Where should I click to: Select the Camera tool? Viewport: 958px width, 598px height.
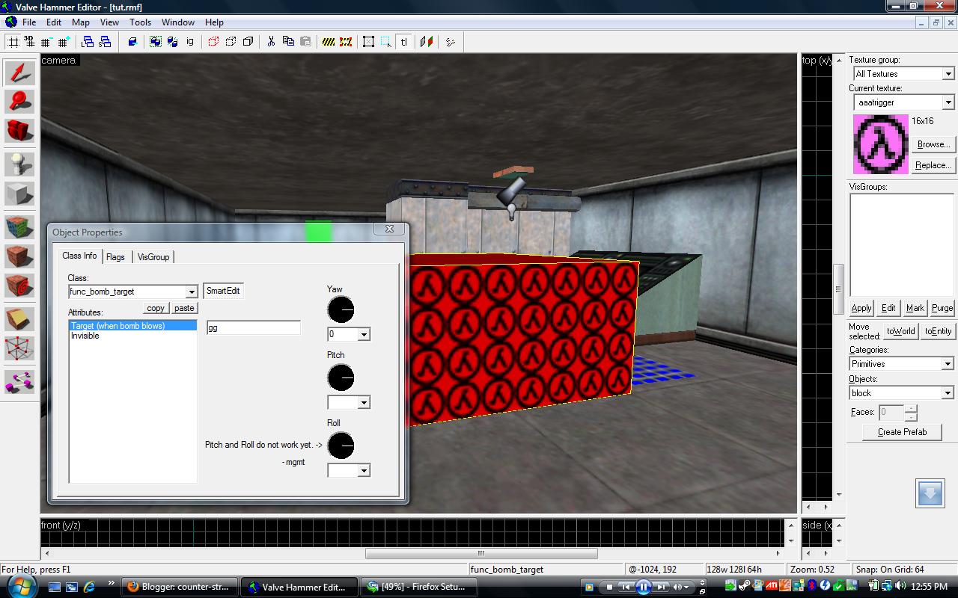point(20,132)
